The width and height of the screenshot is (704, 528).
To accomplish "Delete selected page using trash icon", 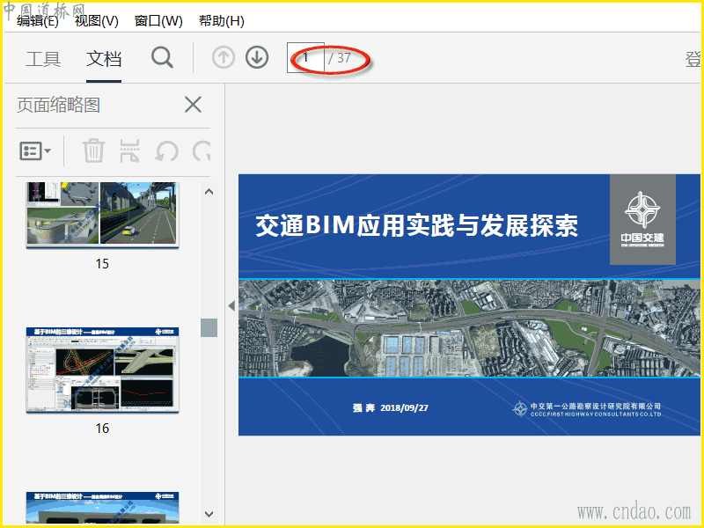I will point(93,150).
